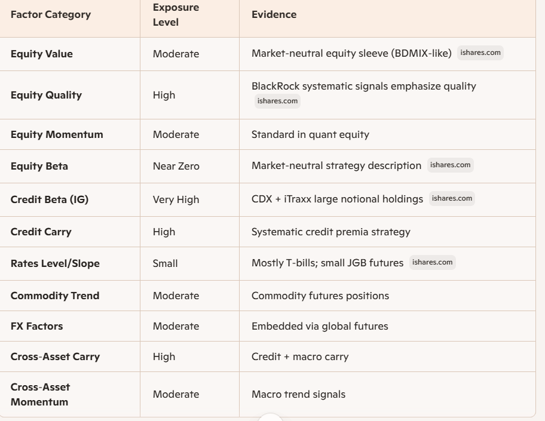The width and height of the screenshot is (545, 421).
Task: Click the Equity Quality row label
Action: pyautogui.click(x=46, y=95)
